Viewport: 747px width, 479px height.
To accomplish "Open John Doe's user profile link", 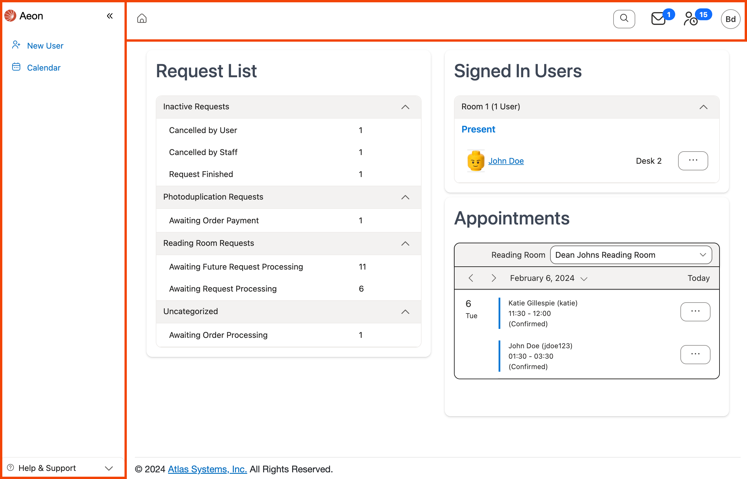I will (506, 161).
